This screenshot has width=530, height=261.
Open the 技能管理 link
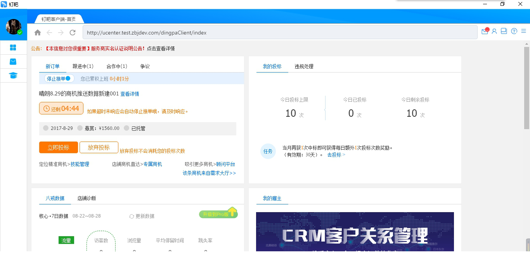click(x=80, y=164)
